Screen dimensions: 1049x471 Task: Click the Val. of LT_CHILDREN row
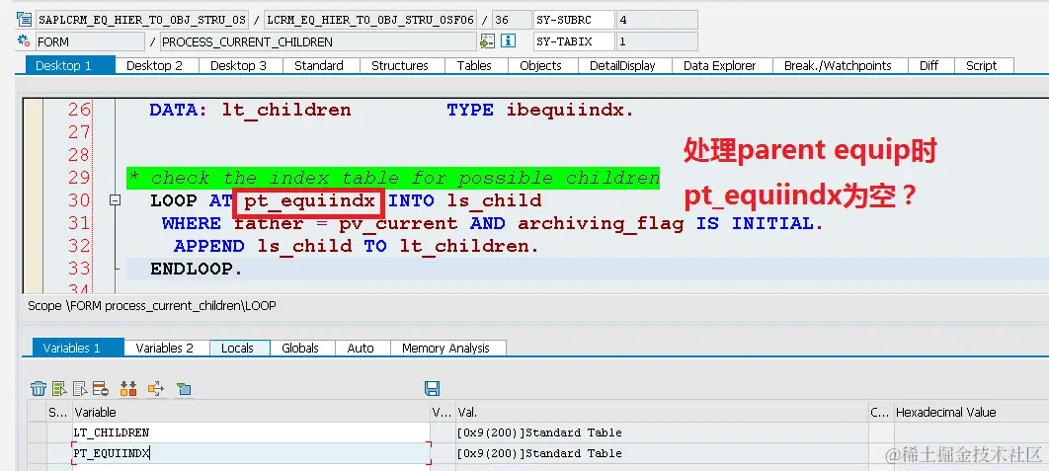point(661,432)
